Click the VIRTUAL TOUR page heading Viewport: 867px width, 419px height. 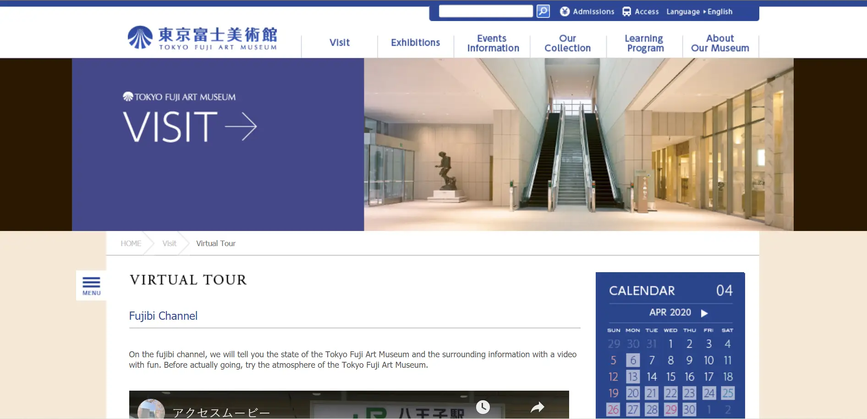(188, 279)
